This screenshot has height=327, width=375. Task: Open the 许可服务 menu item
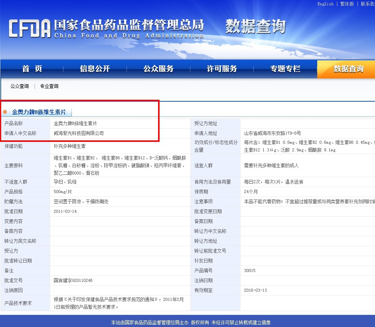(222, 69)
